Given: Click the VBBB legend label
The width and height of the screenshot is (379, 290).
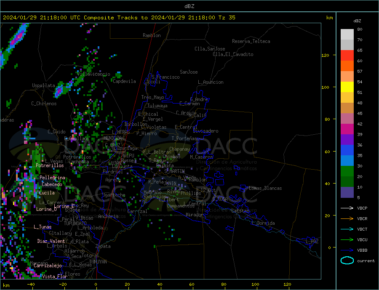Looking at the screenshot, I should click(x=362, y=250).
